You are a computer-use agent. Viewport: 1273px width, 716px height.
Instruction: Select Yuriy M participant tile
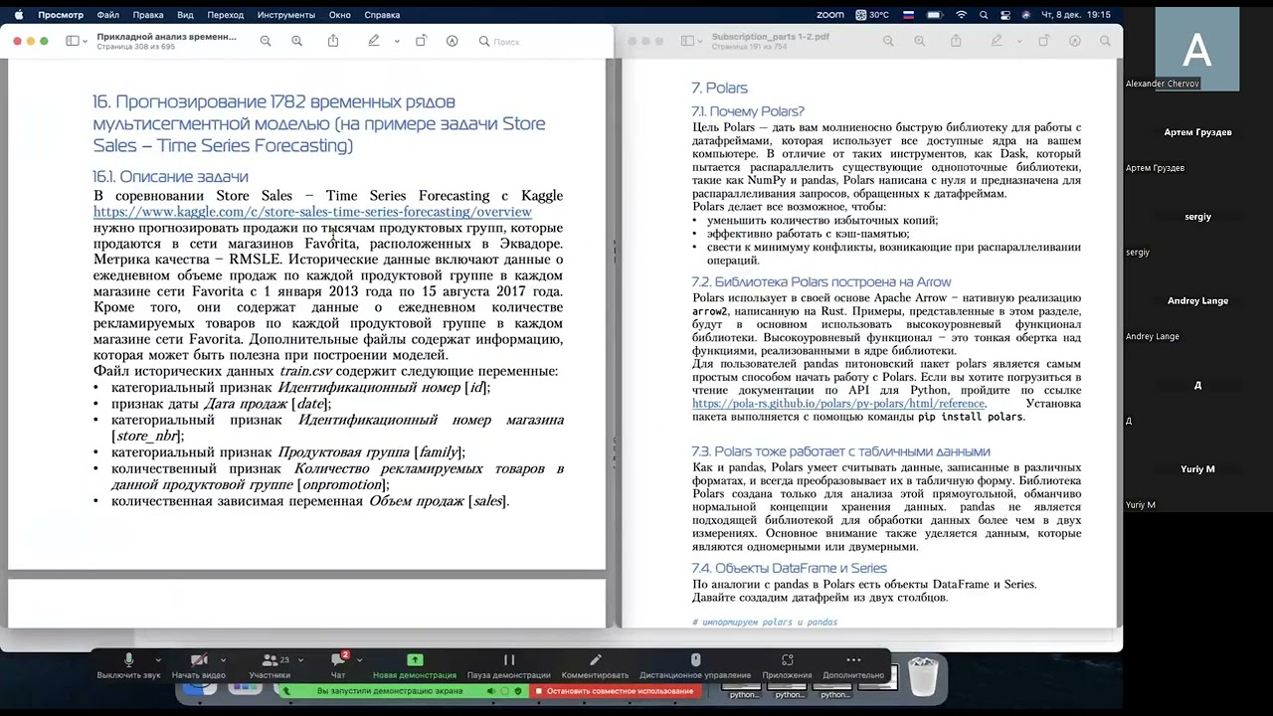[1197, 468]
